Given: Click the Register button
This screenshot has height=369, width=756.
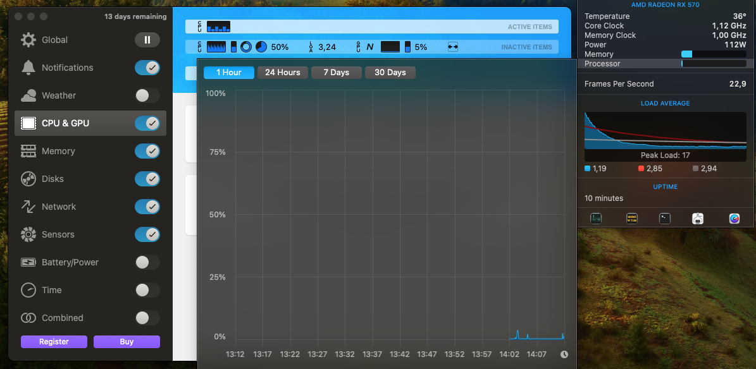Looking at the screenshot, I should [54, 342].
